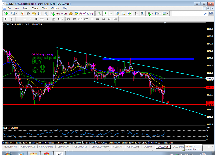Screen dimensions: 216x155
Task: Zoom out on the chart
Action: [123, 13]
